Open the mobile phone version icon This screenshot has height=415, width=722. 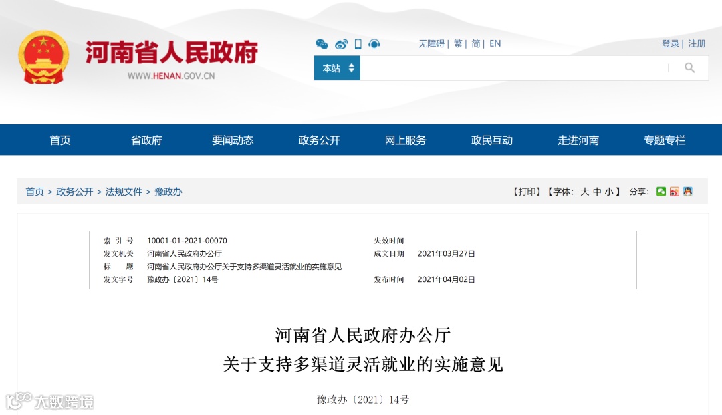tap(358, 44)
